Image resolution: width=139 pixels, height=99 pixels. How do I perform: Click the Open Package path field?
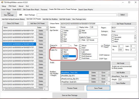pos(77,15)
